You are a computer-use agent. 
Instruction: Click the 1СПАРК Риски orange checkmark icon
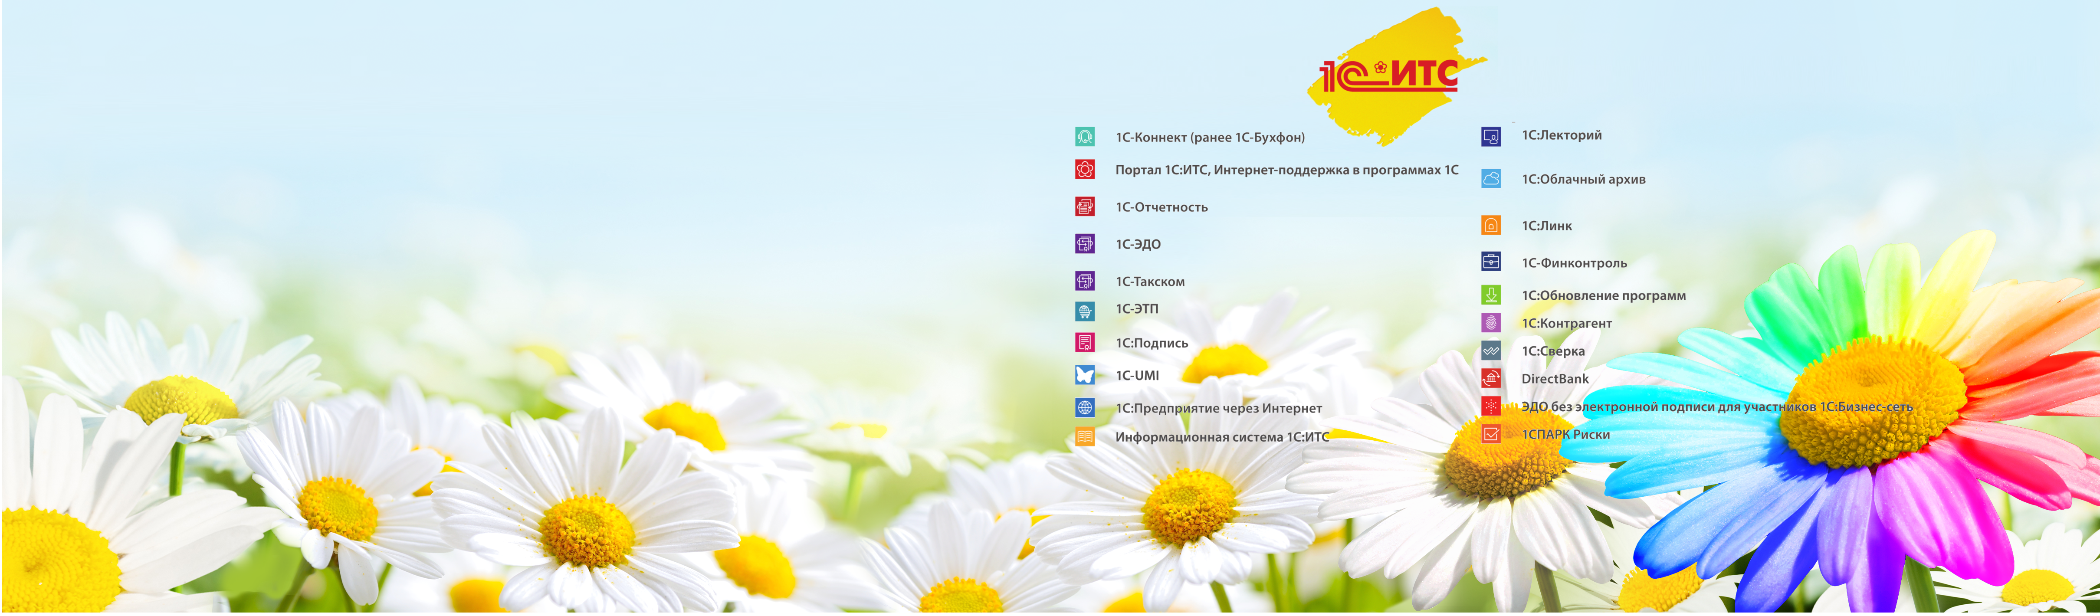click(x=1490, y=434)
